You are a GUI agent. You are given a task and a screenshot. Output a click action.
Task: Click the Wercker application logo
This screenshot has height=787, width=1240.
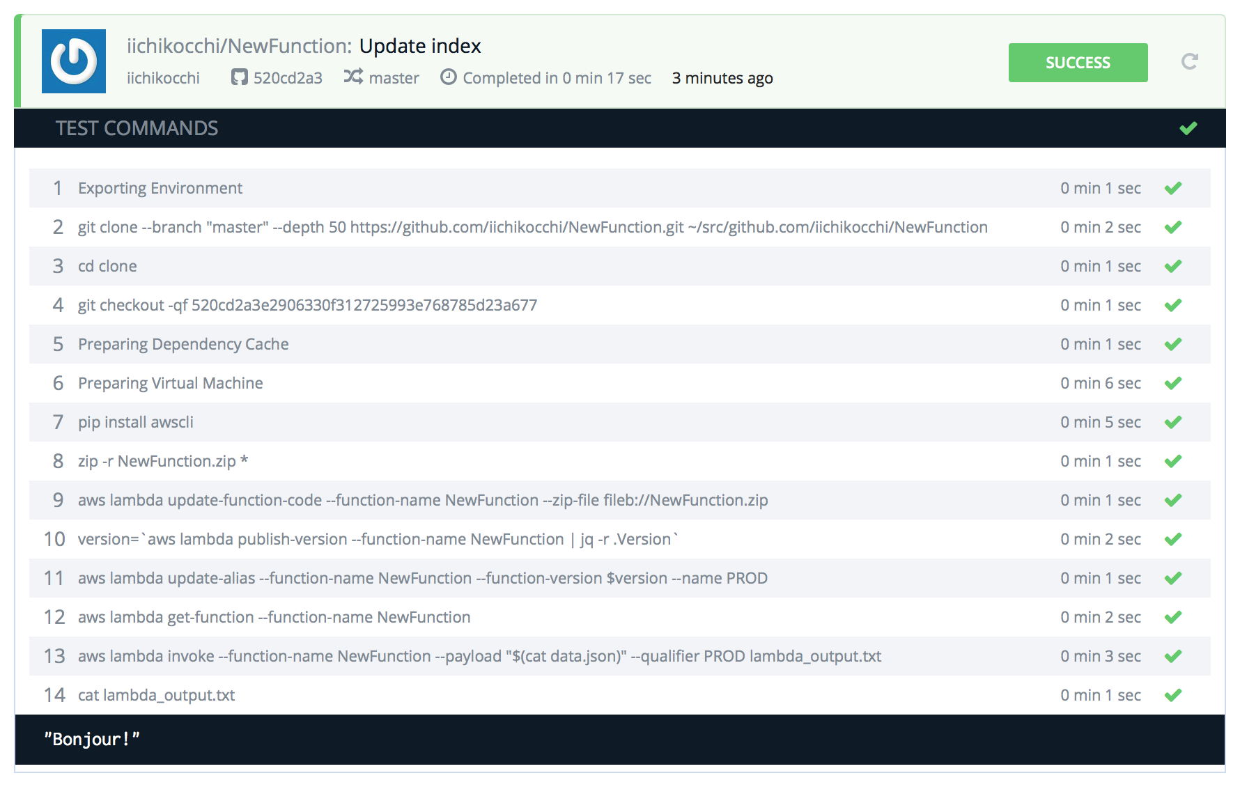pyautogui.click(x=73, y=63)
